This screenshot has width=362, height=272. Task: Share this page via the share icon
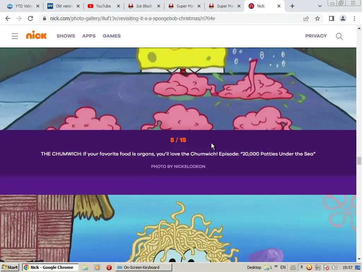coord(306,18)
